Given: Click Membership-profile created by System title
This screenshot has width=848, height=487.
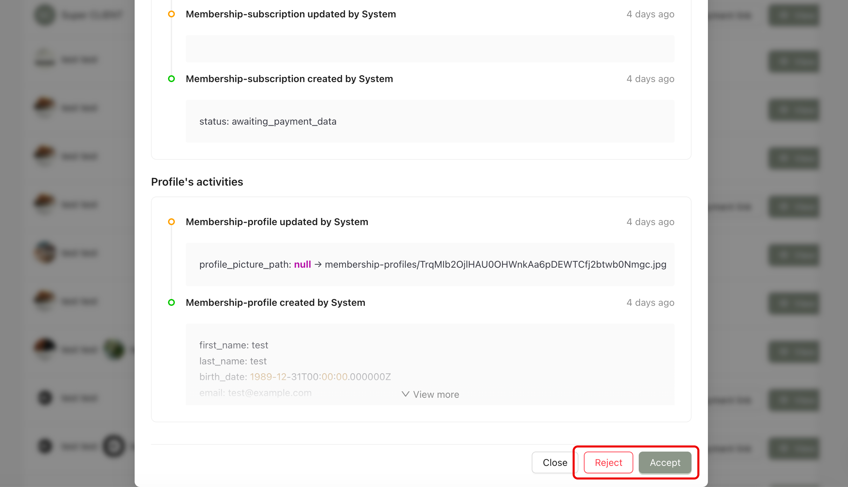Looking at the screenshot, I should click(275, 302).
